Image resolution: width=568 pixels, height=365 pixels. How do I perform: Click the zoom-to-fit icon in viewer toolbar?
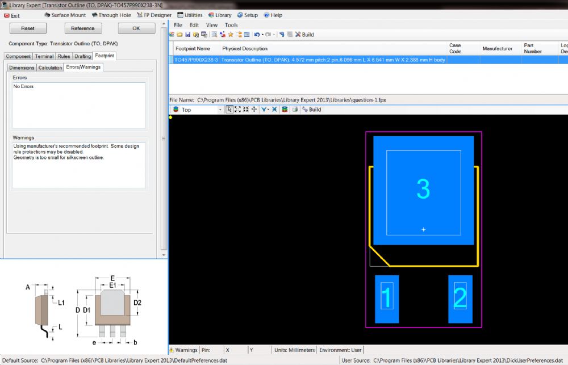pos(237,110)
